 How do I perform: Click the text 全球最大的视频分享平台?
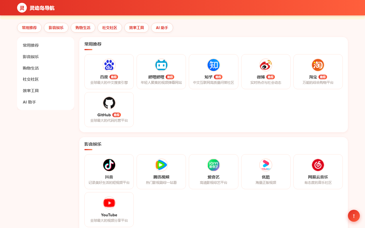[109, 221]
